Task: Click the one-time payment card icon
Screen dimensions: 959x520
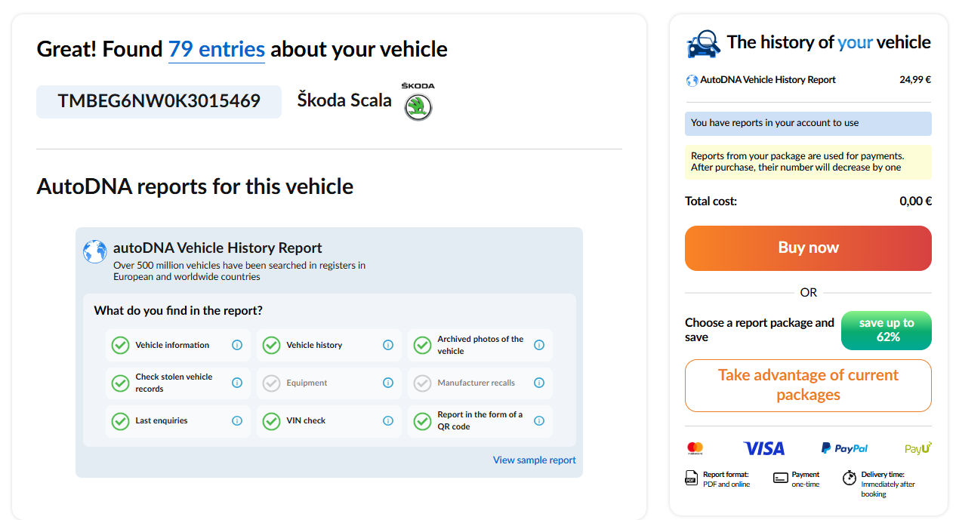Action: tap(781, 478)
